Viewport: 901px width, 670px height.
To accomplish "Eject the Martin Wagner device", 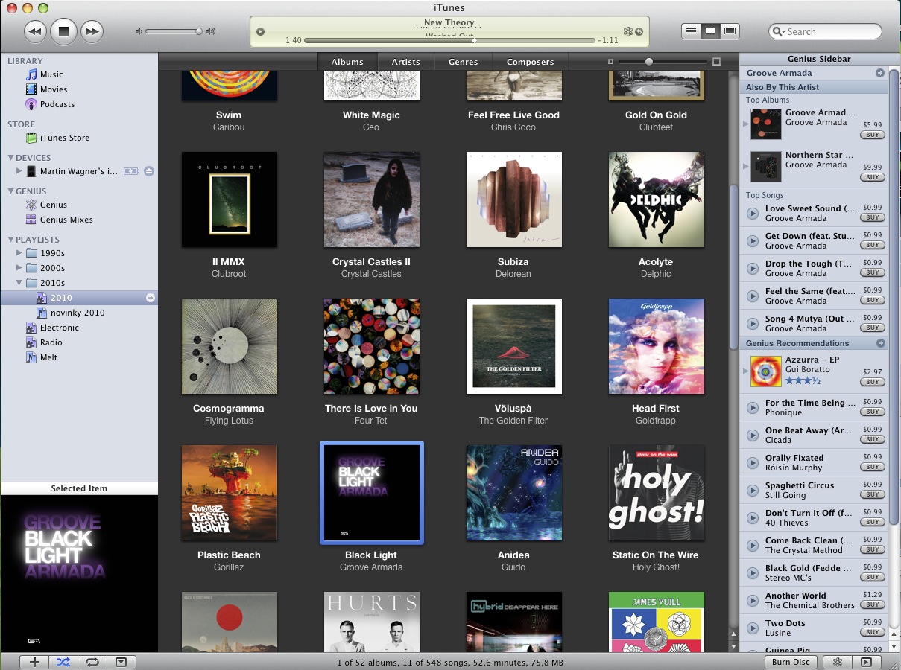I will [149, 171].
